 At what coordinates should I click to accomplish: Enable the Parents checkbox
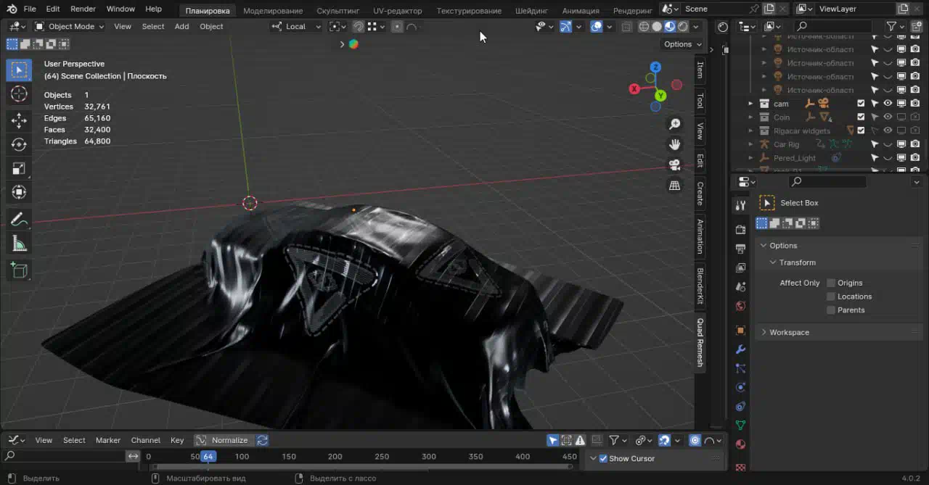coord(831,310)
